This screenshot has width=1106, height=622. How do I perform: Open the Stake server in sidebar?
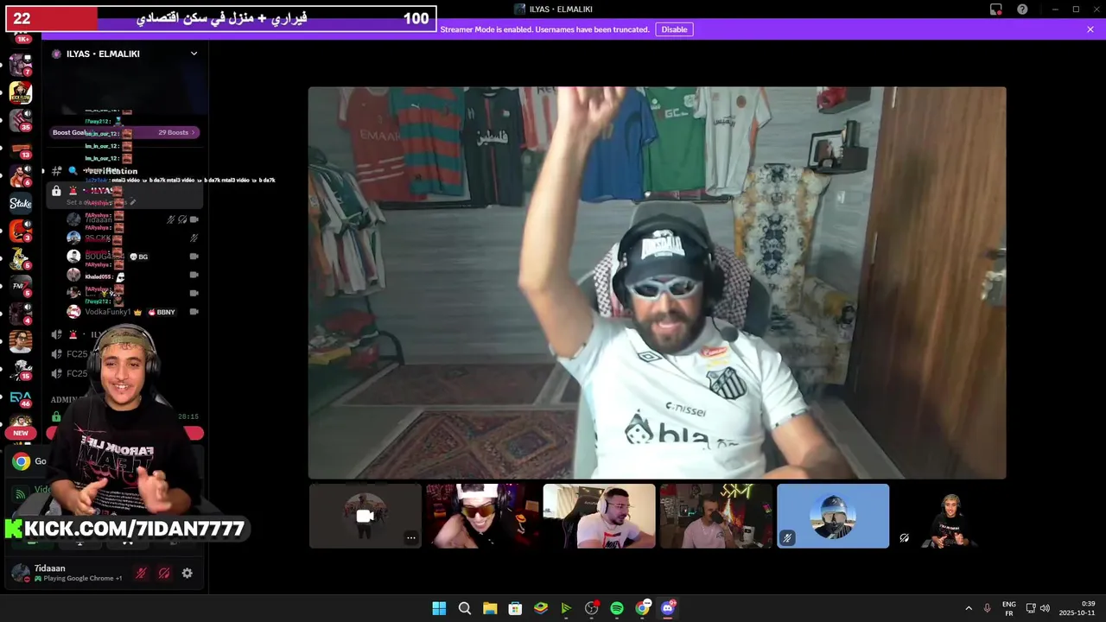pos(21,204)
